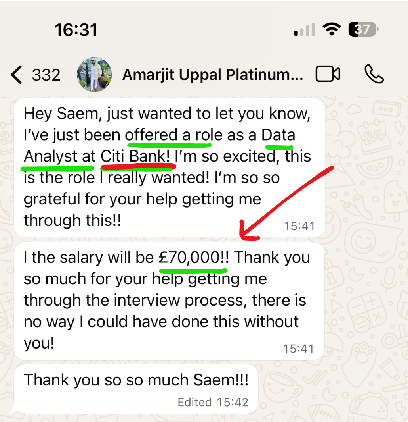Tap the back chevron arrow
The width and height of the screenshot is (408, 422).
pyautogui.click(x=16, y=75)
